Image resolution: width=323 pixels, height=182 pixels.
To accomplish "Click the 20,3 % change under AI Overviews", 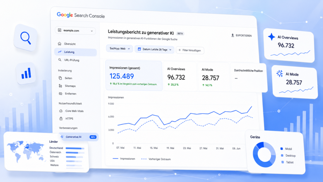I will click(173, 85).
